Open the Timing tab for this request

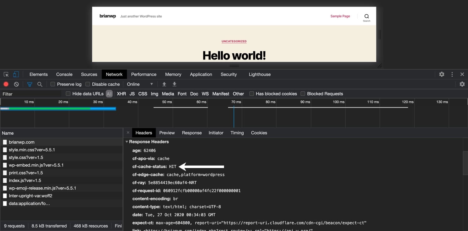(x=237, y=132)
